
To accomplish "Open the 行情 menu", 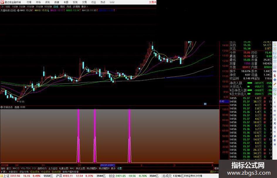I will 29,2.
